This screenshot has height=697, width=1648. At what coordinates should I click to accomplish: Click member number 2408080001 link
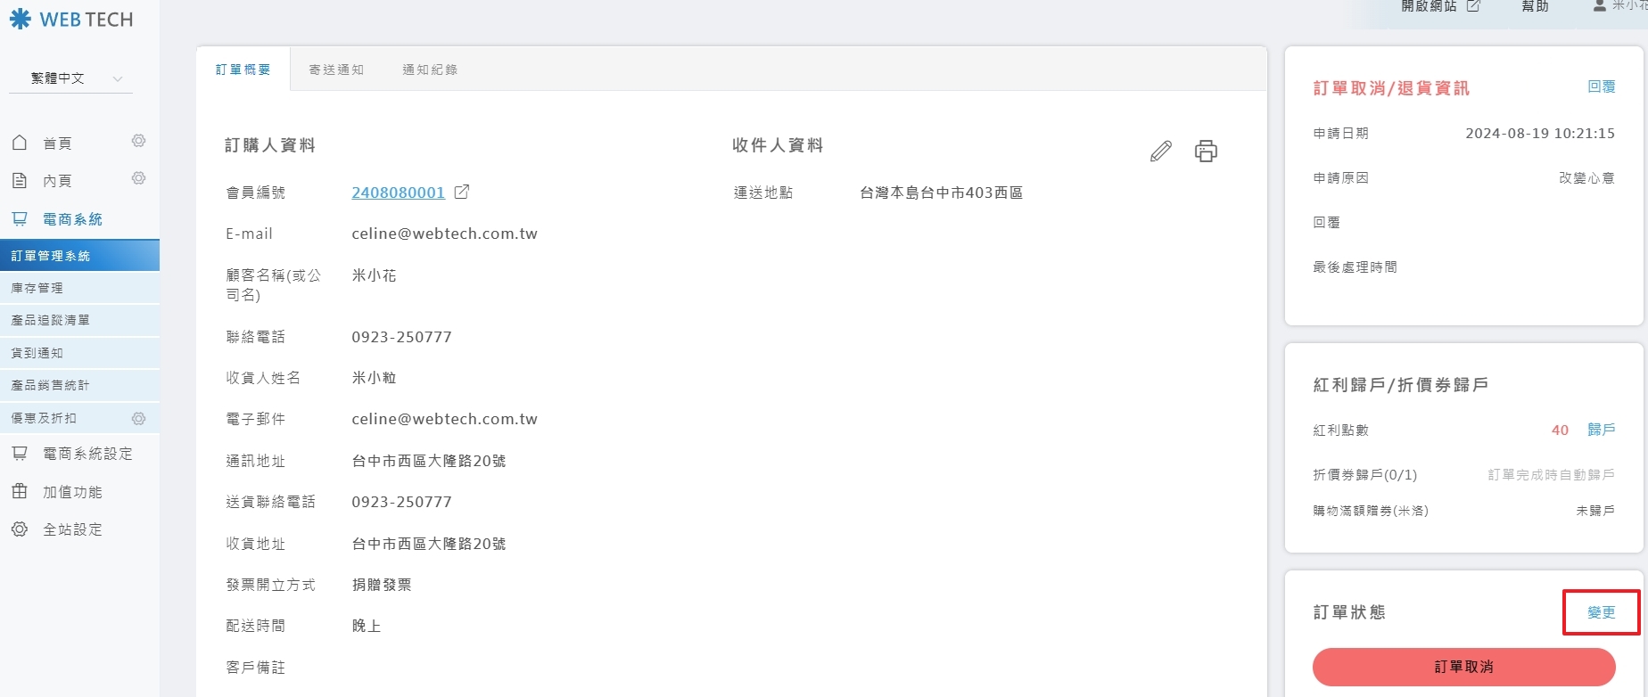[x=398, y=193]
